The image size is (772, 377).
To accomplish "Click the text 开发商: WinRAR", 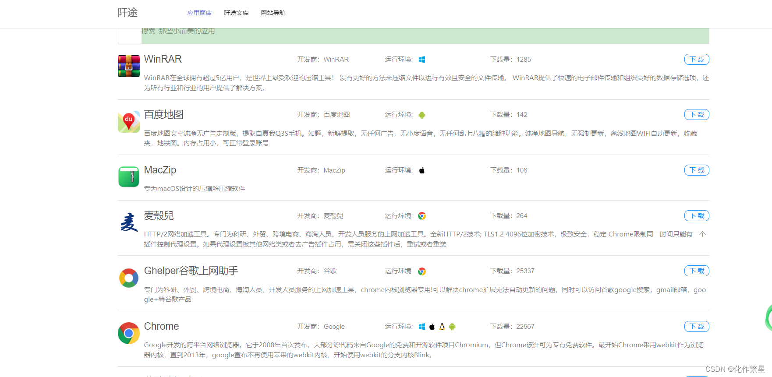I will click(x=323, y=60).
